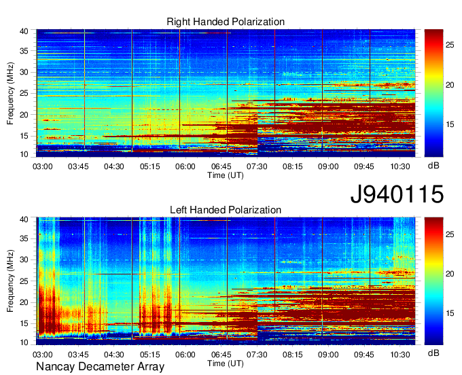The height and width of the screenshot is (375, 462).
Task: Click the "dB" label under Left Handed colorbar
Action: click(433, 353)
